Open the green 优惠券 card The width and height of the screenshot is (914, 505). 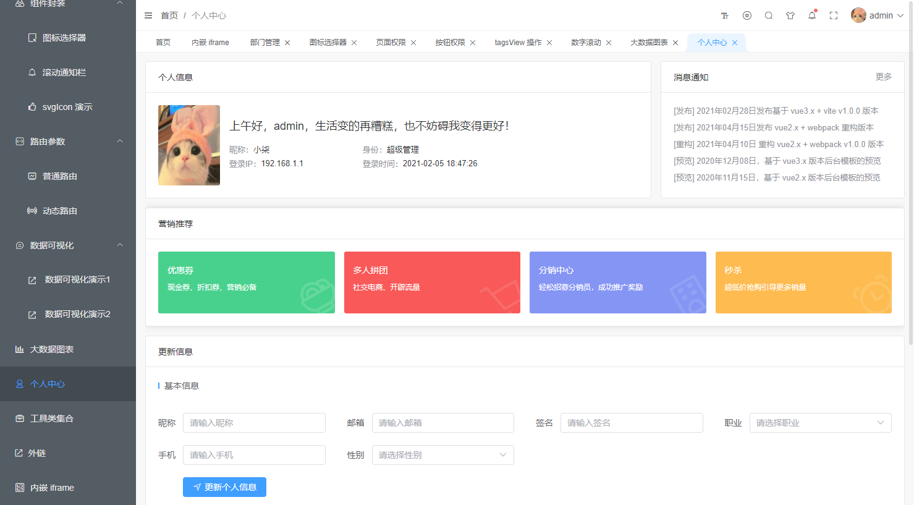(x=247, y=282)
